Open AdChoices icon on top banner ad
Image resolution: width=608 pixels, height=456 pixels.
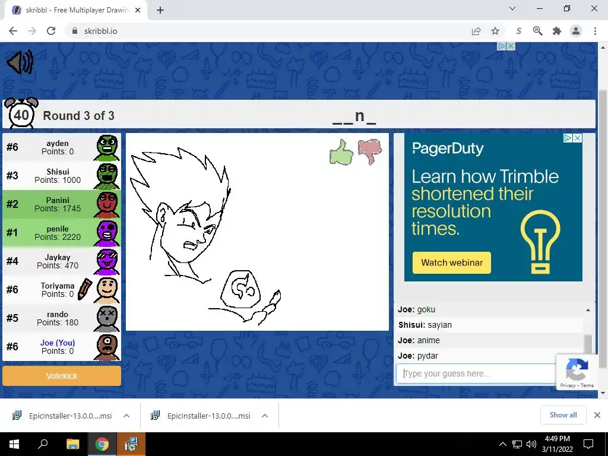coord(502,46)
